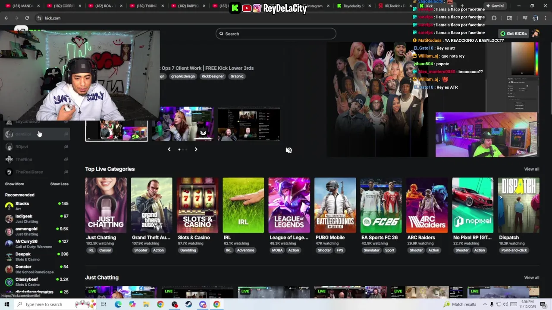
Task: Click the graphicdesign tag on featured stream
Action: [183, 76]
